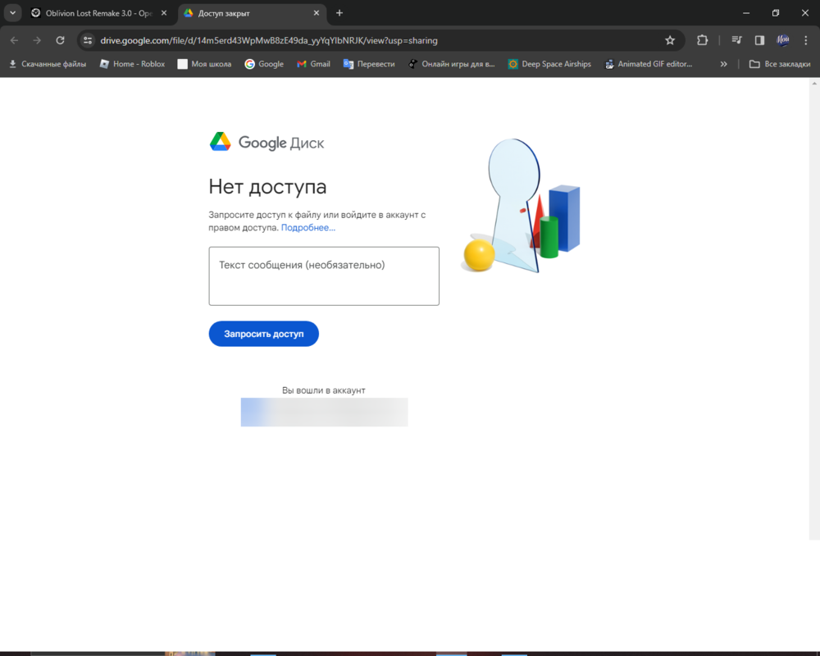
Task: Go back using the back arrow
Action: click(x=14, y=40)
